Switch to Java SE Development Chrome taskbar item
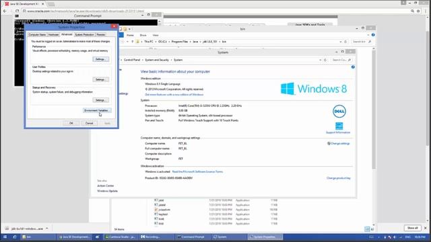The width and height of the screenshot is (431, 242). [75, 237]
